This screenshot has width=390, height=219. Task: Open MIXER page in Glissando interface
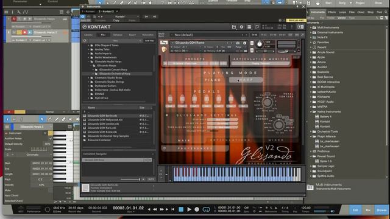point(276,141)
